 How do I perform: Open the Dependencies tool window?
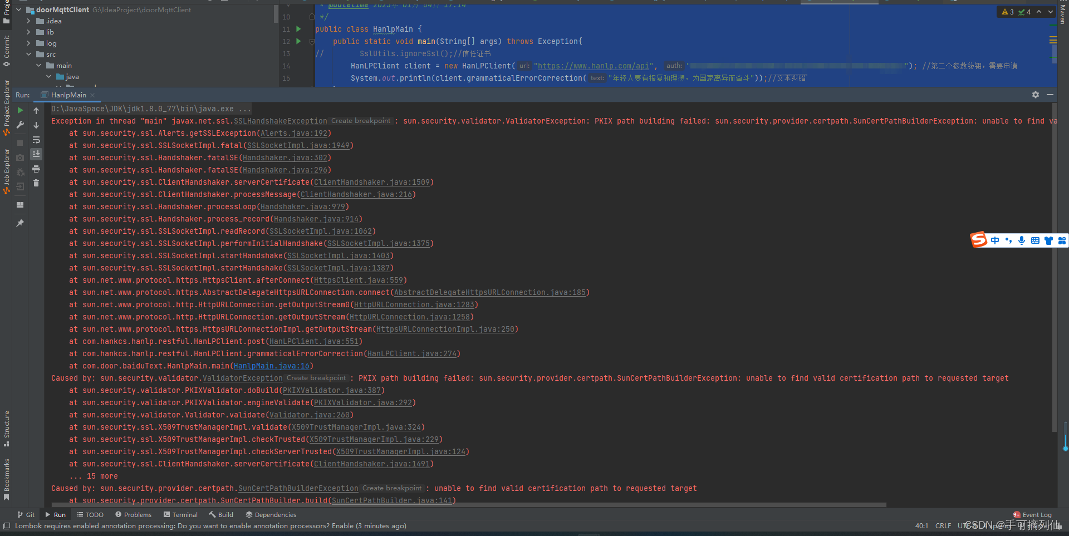[x=271, y=515]
